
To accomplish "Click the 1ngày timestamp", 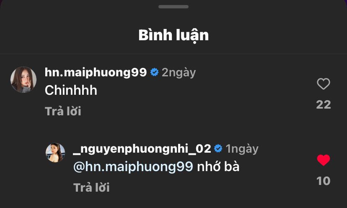I will (242, 149).
